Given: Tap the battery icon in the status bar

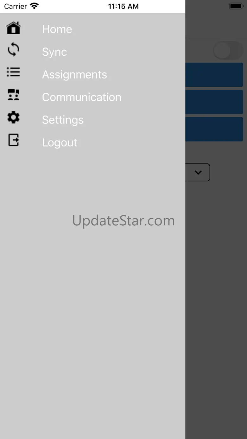Looking at the screenshot, I should (236, 6).
